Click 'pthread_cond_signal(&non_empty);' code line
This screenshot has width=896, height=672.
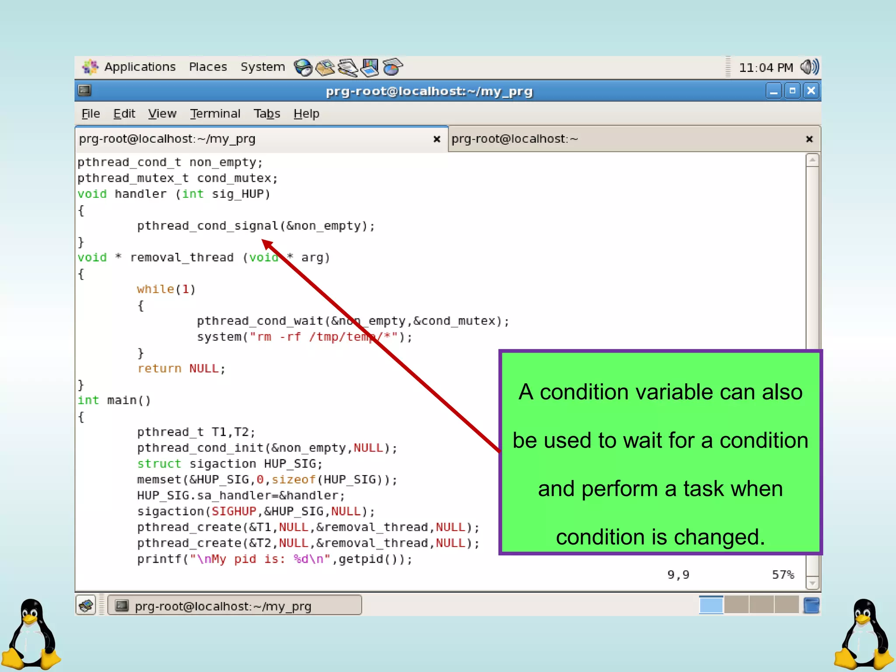[x=256, y=226]
